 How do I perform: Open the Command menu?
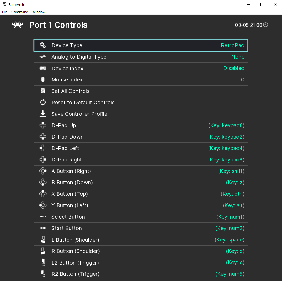tap(20, 12)
